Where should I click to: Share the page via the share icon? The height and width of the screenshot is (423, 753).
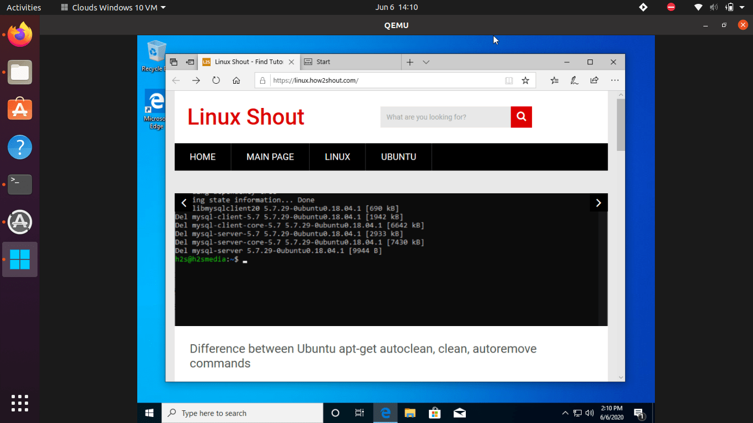coord(594,80)
